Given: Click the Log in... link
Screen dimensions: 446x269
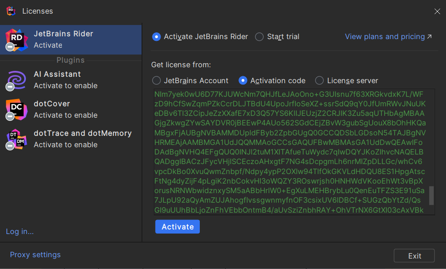Looking at the screenshot, I should point(20,231).
